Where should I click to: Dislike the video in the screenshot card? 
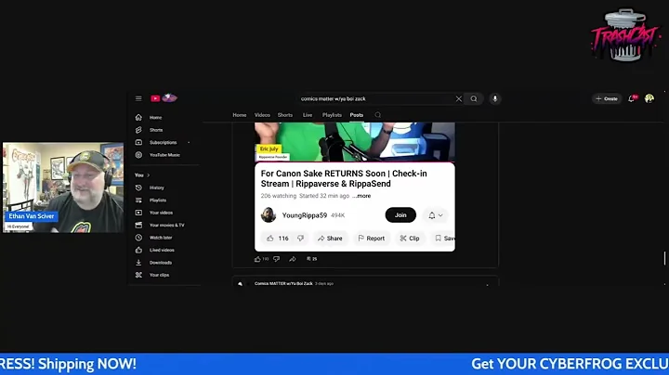point(300,239)
